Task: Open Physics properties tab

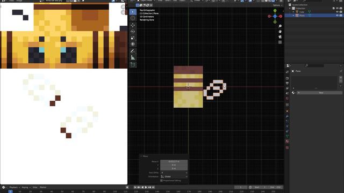Action: click(287, 127)
